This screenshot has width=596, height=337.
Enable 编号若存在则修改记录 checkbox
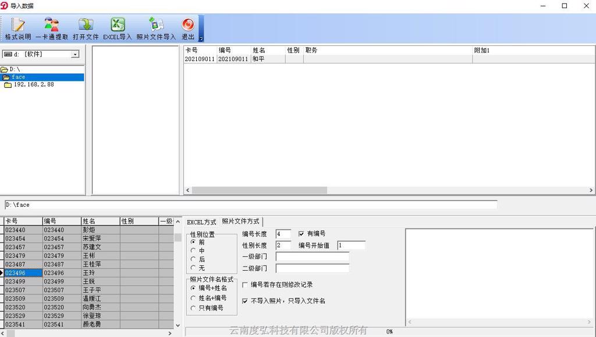[x=245, y=285]
